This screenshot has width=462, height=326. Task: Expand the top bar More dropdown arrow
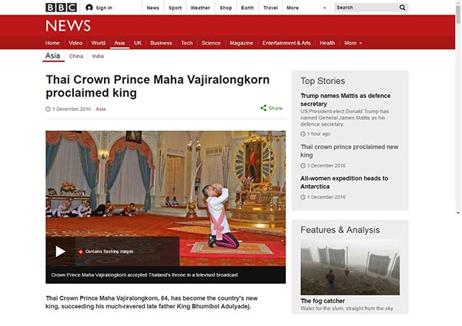click(324, 8)
